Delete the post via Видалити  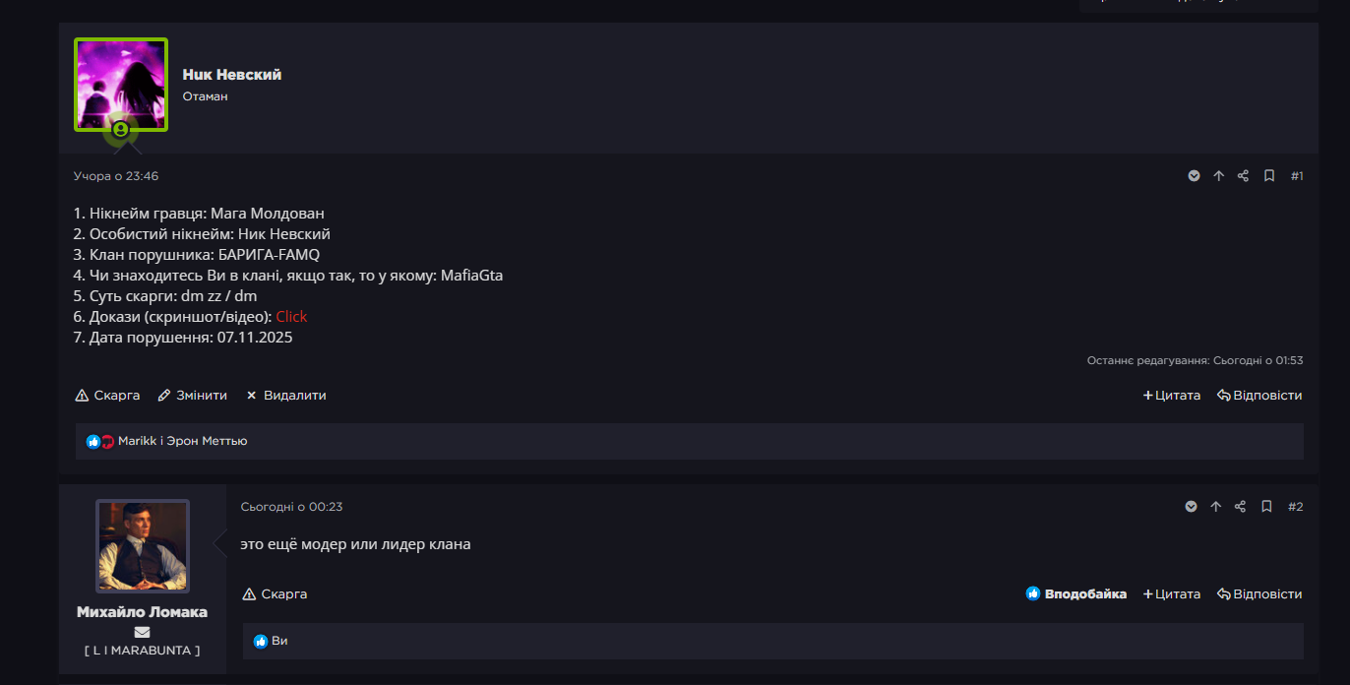(285, 396)
